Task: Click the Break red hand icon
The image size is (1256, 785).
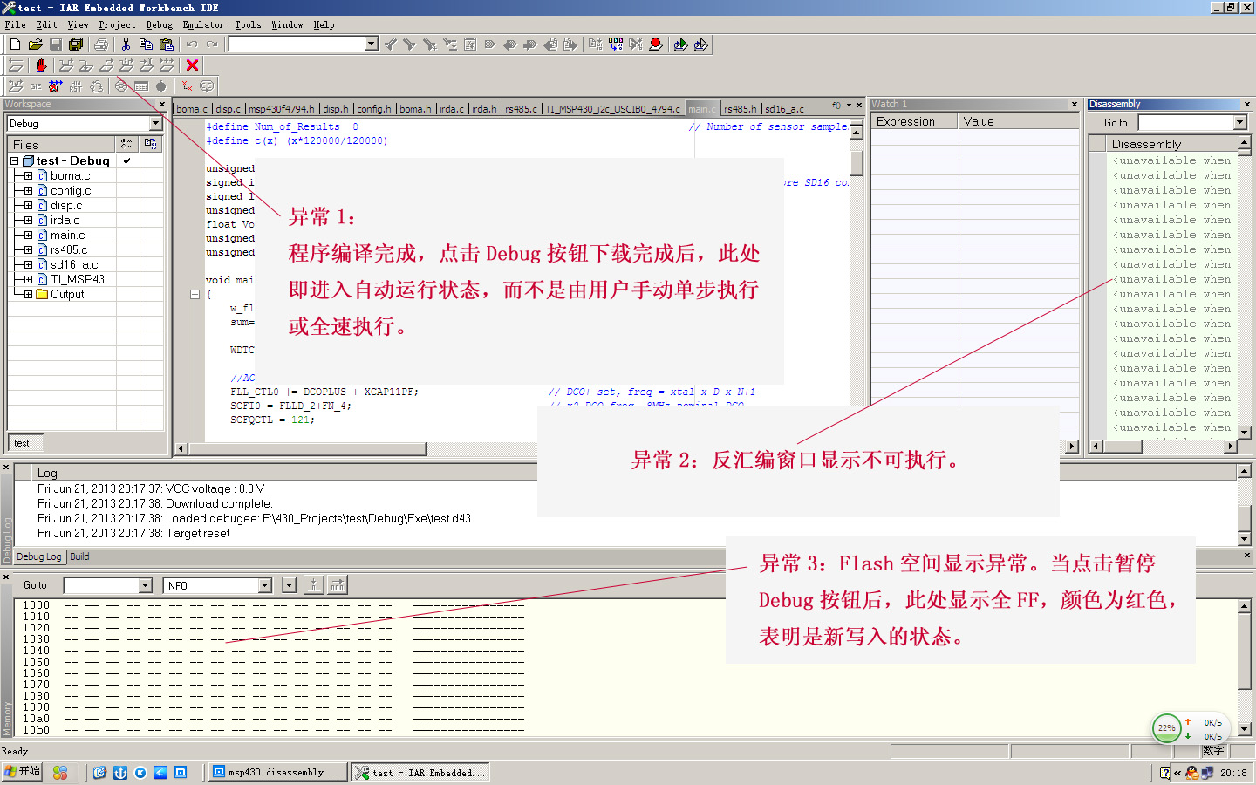Action: click(x=40, y=65)
